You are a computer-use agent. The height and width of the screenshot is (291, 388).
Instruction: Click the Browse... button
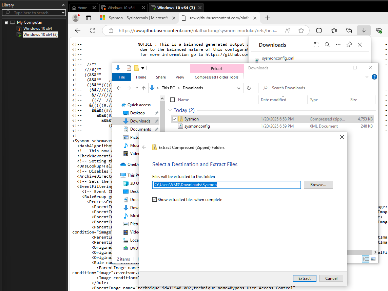(x=318, y=185)
